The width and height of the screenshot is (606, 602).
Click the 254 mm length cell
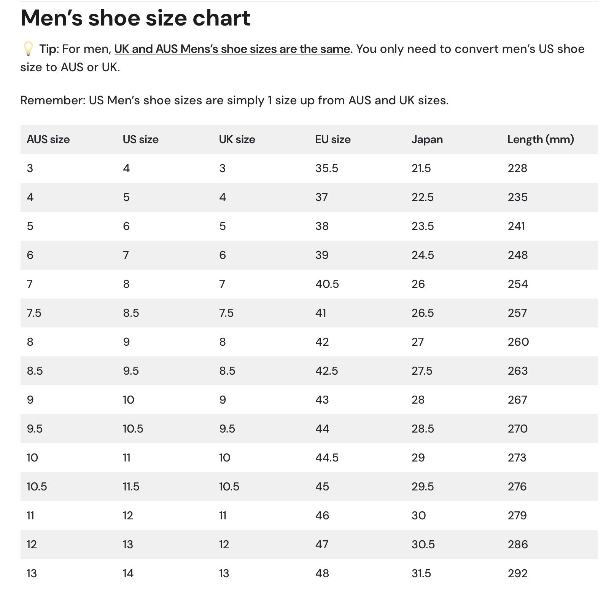[x=517, y=284]
